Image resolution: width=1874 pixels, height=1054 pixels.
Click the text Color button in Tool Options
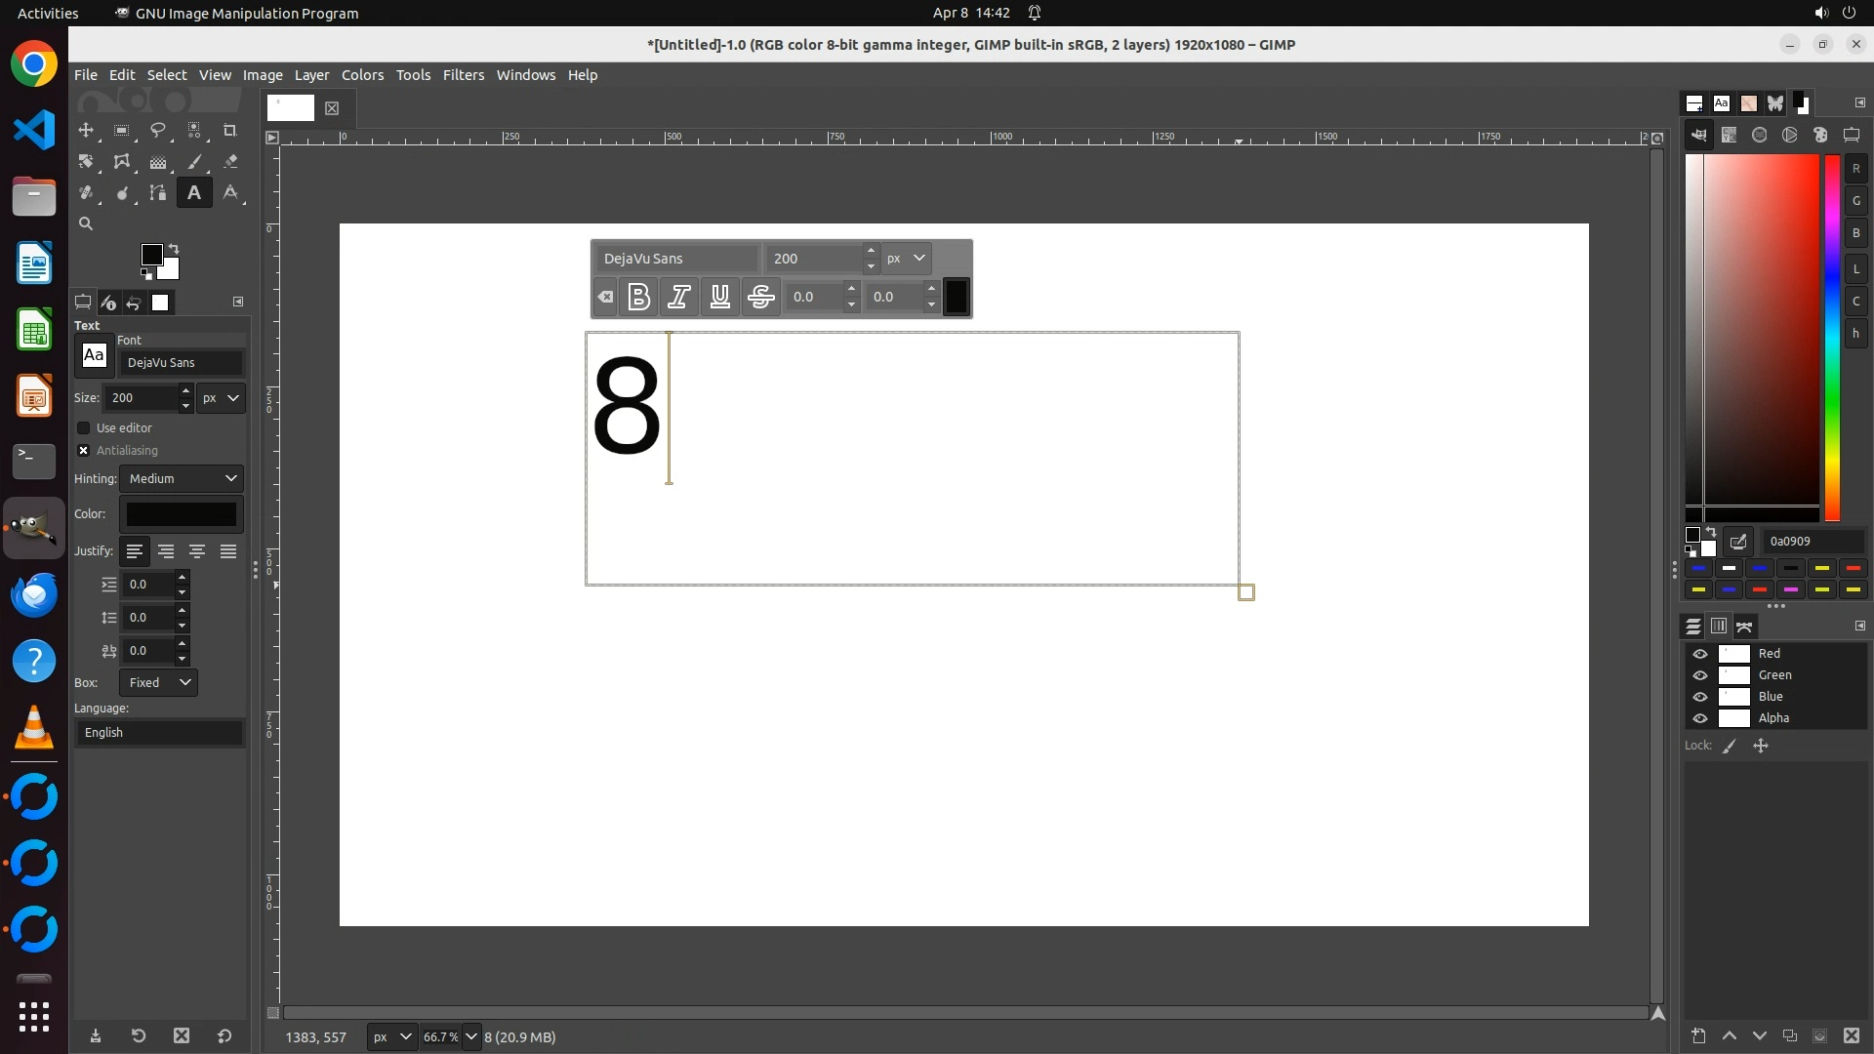click(182, 514)
